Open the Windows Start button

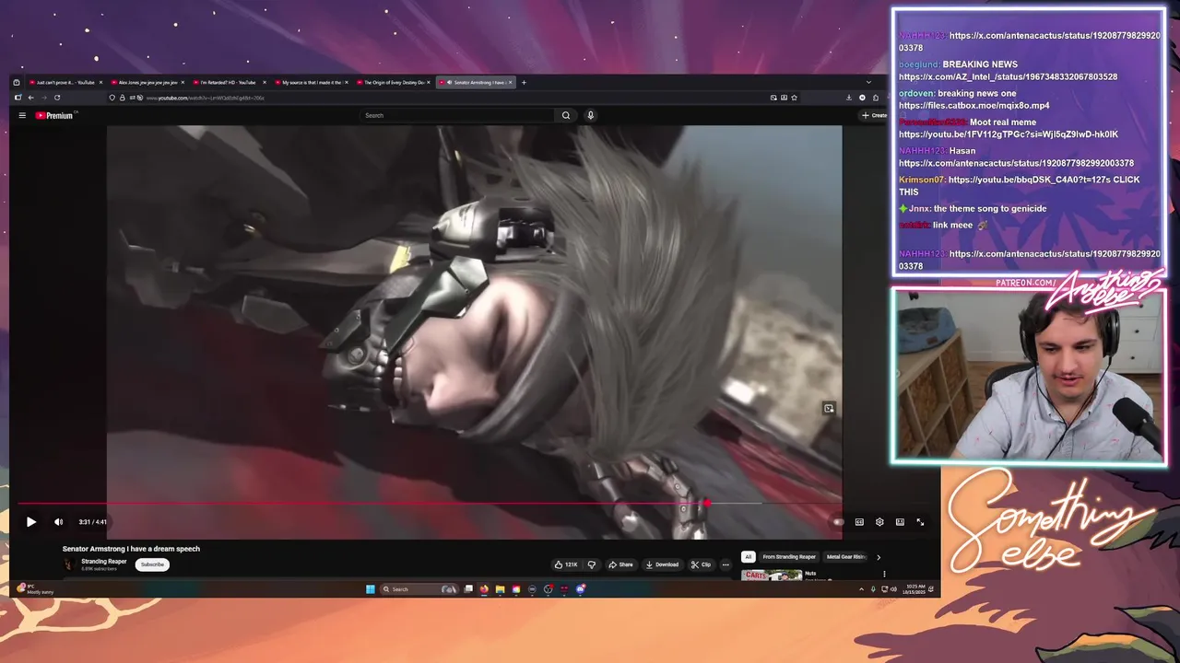pyautogui.click(x=370, y=589)
